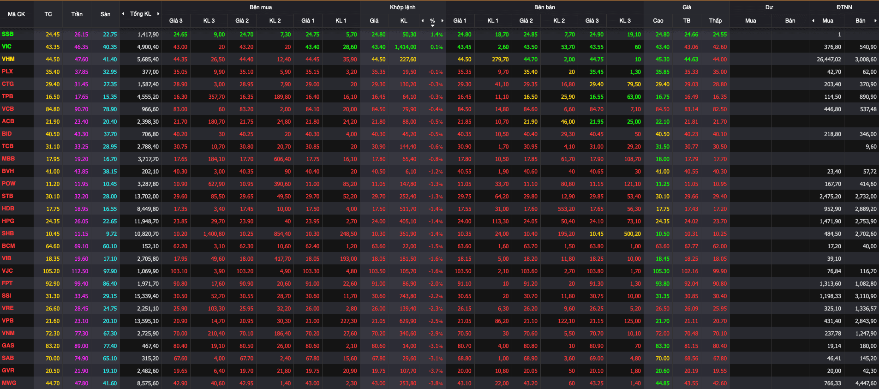Open the TPB ticker symbol
This screenshot has width=879, height=389.
7,96
